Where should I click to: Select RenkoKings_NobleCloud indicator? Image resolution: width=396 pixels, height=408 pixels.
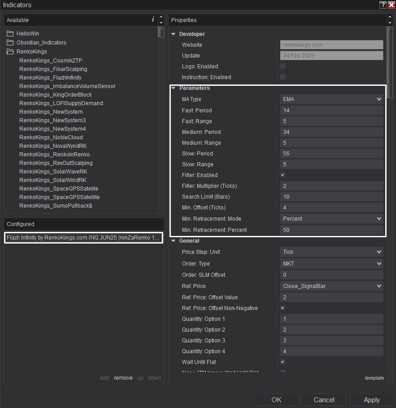[x=51, y=137]
